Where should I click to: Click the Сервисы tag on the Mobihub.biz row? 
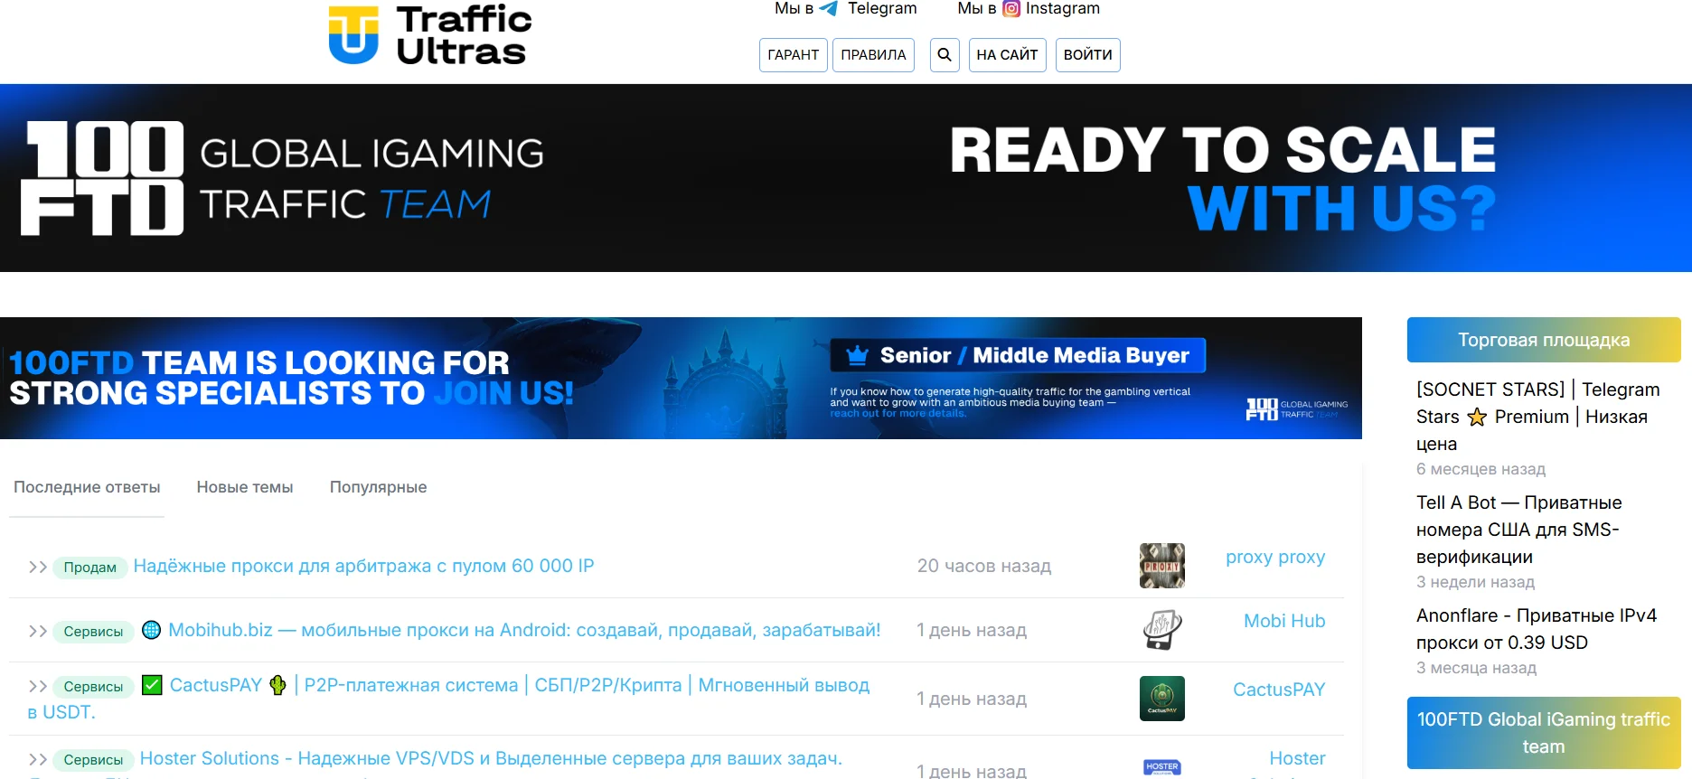[x=94, y=632]
